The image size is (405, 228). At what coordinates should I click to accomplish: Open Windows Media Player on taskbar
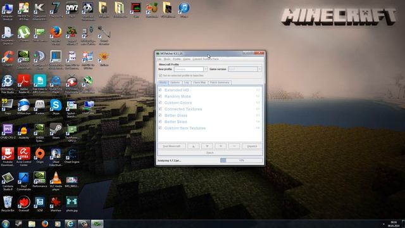point(58,224)
